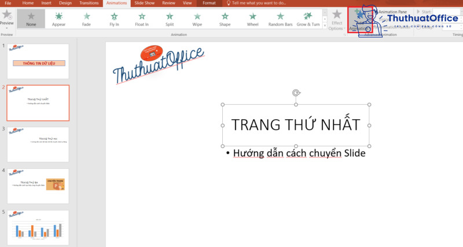Open the Animation Pane

(x=392, y=12)
